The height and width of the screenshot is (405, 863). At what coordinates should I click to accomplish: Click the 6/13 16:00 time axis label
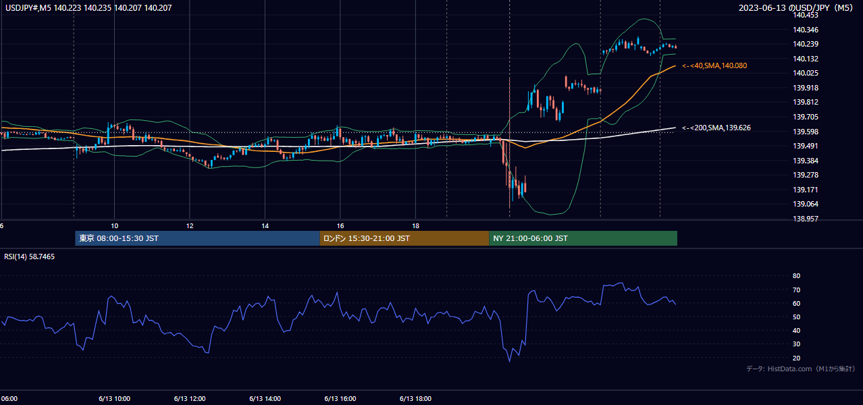tap(341, 398)
